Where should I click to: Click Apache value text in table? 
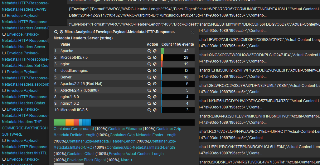click(x=67, y=51)
